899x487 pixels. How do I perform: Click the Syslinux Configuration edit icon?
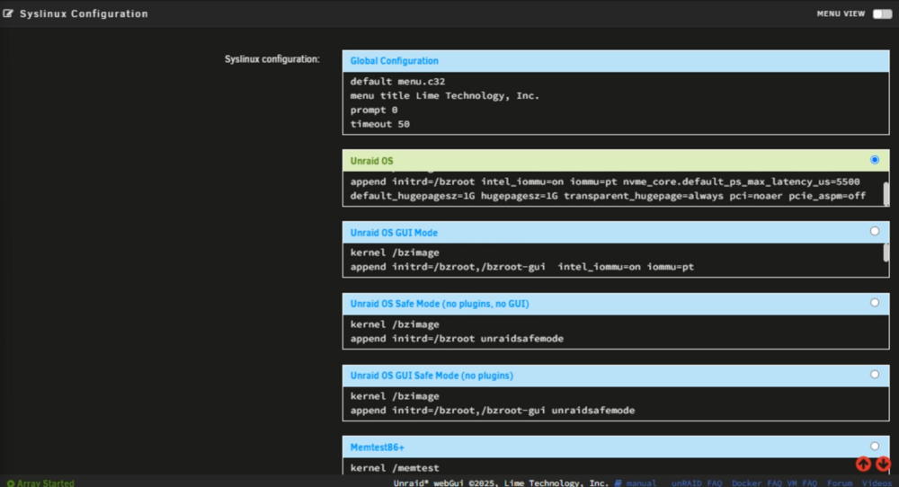tap(8, 13)
